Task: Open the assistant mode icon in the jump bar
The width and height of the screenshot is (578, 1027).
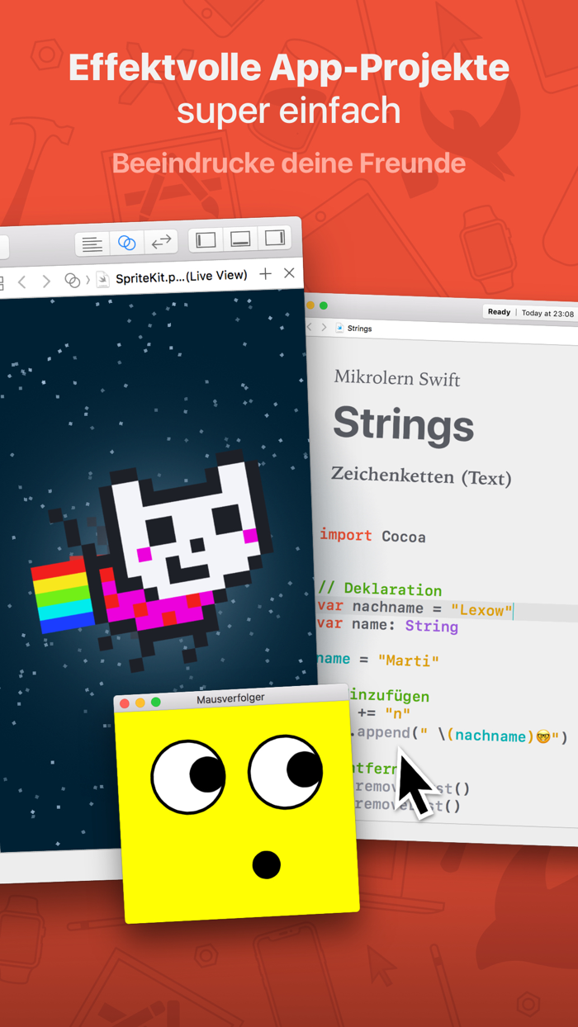Action: point(73,281)
